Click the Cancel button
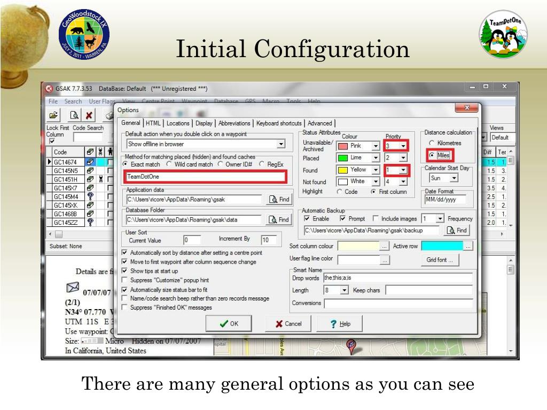 [x=288, y=324]
